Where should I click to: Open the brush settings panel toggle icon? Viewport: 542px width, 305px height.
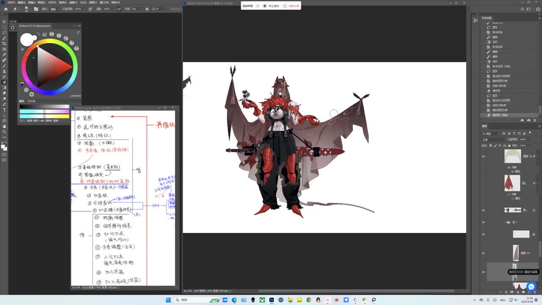[x=36, y=9]
